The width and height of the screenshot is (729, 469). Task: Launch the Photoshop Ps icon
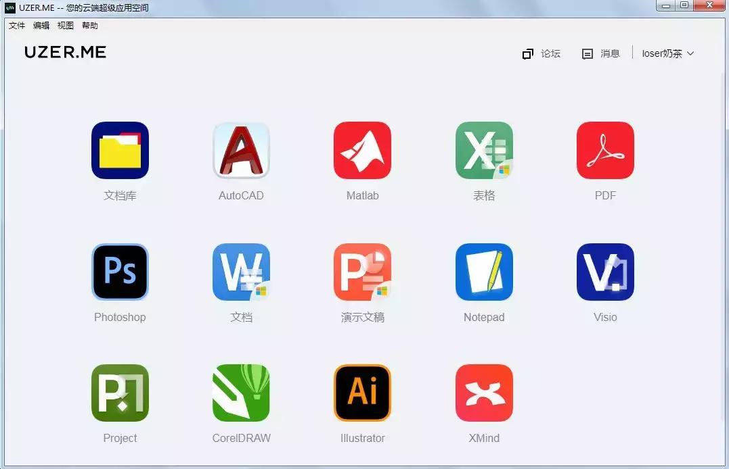point(120,272)
